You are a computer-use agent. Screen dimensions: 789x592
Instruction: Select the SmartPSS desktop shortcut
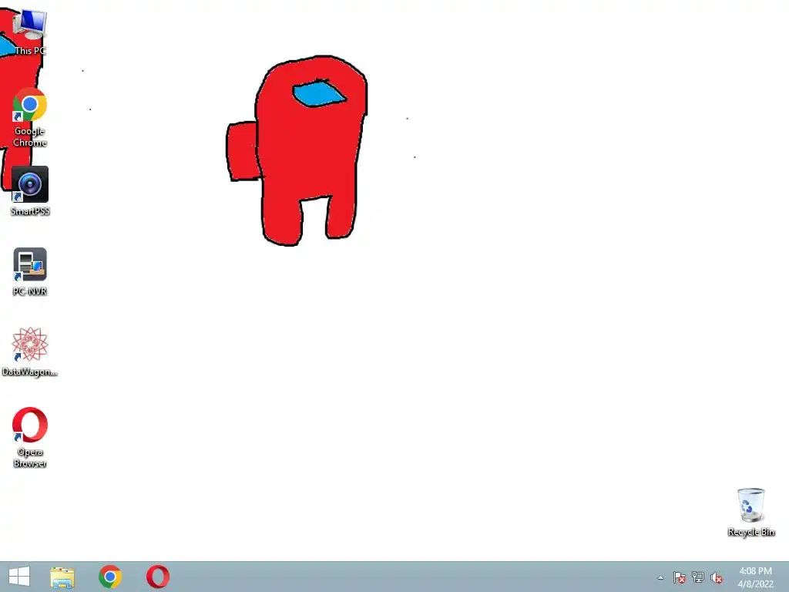[x=30, y=191]
